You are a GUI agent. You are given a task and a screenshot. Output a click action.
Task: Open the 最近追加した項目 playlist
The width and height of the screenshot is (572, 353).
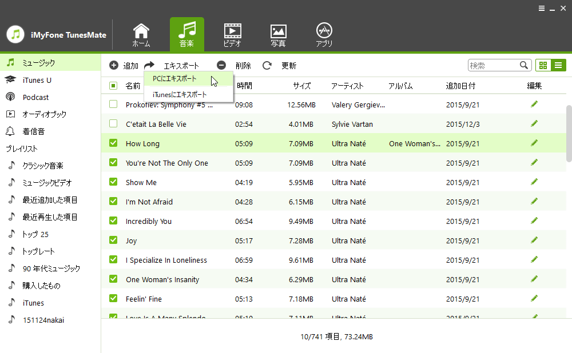pyautogui.click(x=50, y=200)
